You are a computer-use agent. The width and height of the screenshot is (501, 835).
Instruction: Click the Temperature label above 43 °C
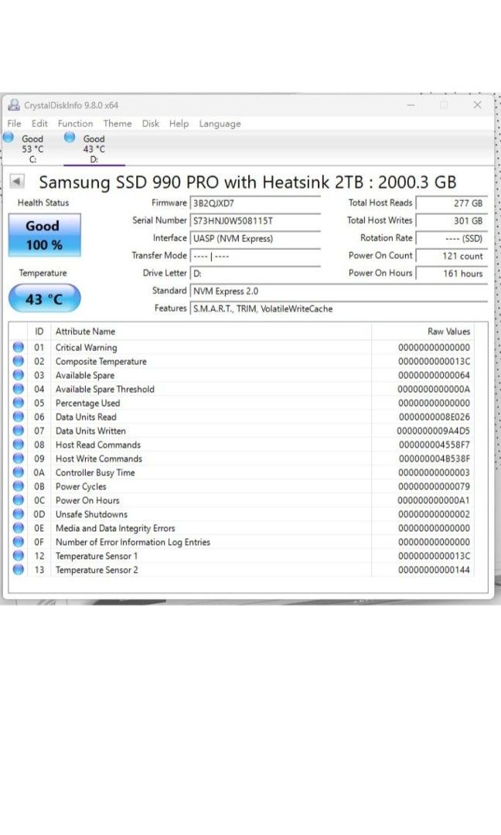click(43, 273)
